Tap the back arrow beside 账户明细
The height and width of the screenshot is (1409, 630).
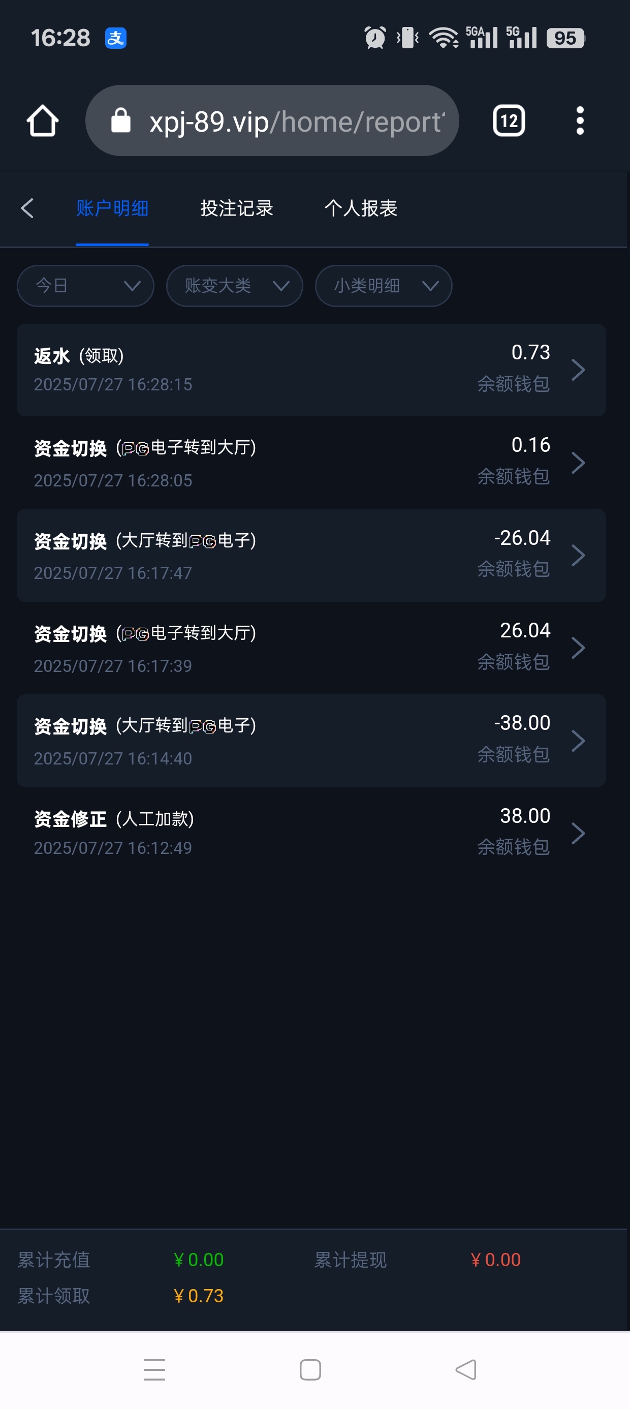coord(27,208)
